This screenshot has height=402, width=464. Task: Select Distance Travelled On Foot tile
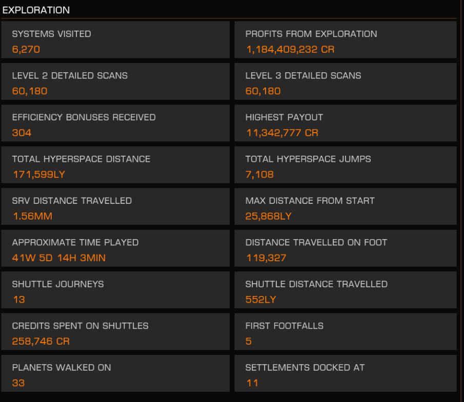[345, 248]
